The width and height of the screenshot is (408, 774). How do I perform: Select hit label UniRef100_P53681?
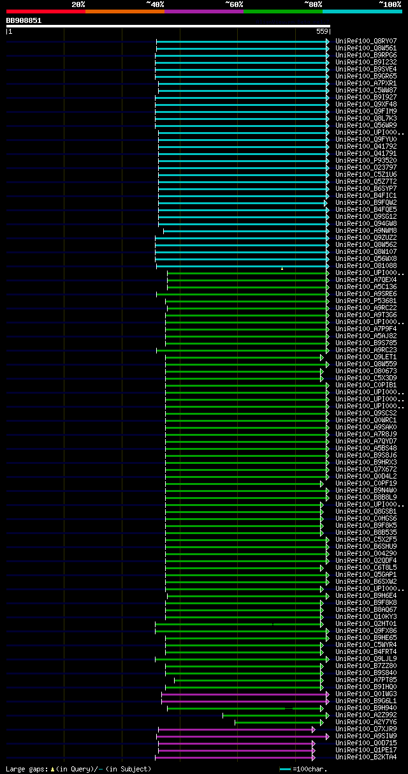point(366,301)
